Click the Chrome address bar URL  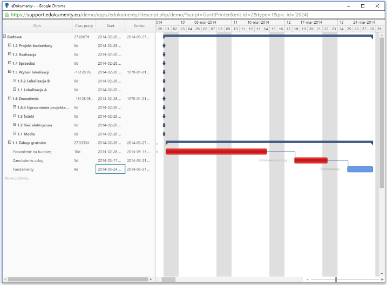(x=162, y=15)
